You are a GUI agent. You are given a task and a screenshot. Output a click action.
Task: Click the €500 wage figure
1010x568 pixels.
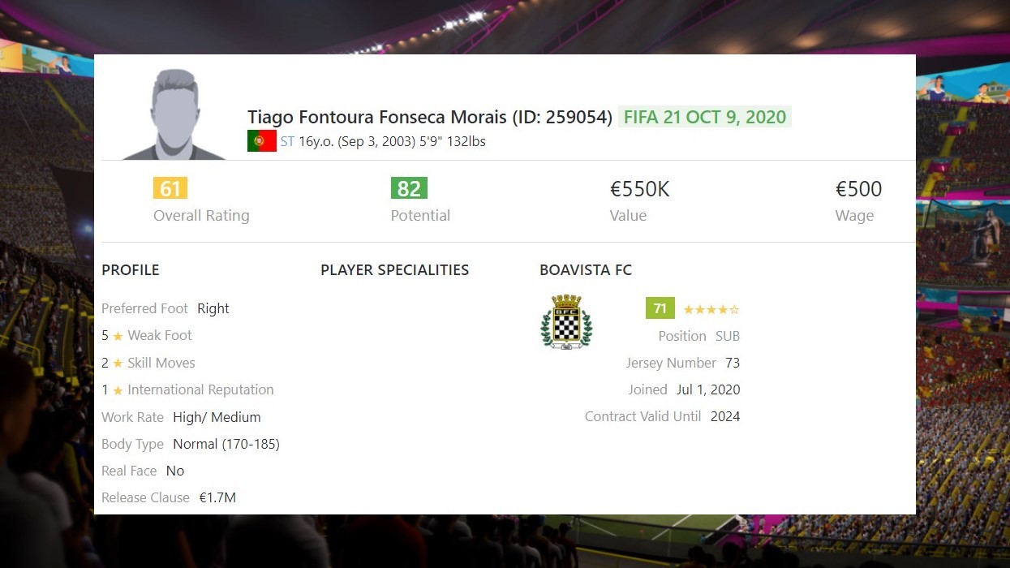[859, 189]
